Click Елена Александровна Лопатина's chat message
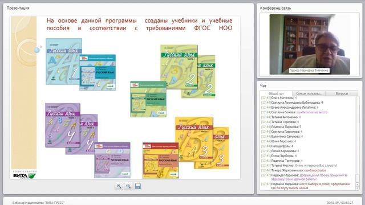365x205 pixels. (290, 108)
